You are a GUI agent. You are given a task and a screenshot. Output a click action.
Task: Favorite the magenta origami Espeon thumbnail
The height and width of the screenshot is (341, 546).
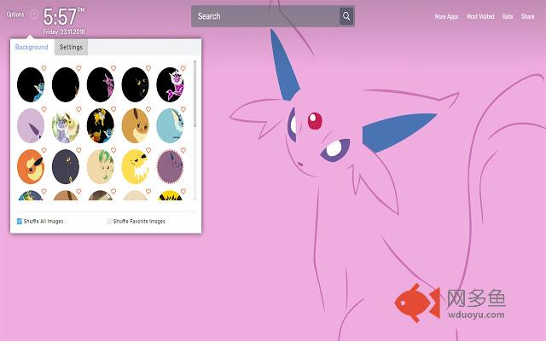pos(183,68)
